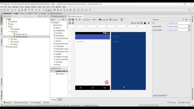
Task: Switch to the Text editor tab
Action: pos(60,99)
